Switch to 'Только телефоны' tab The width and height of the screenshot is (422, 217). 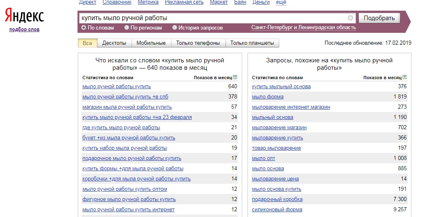tap(198, 43)
